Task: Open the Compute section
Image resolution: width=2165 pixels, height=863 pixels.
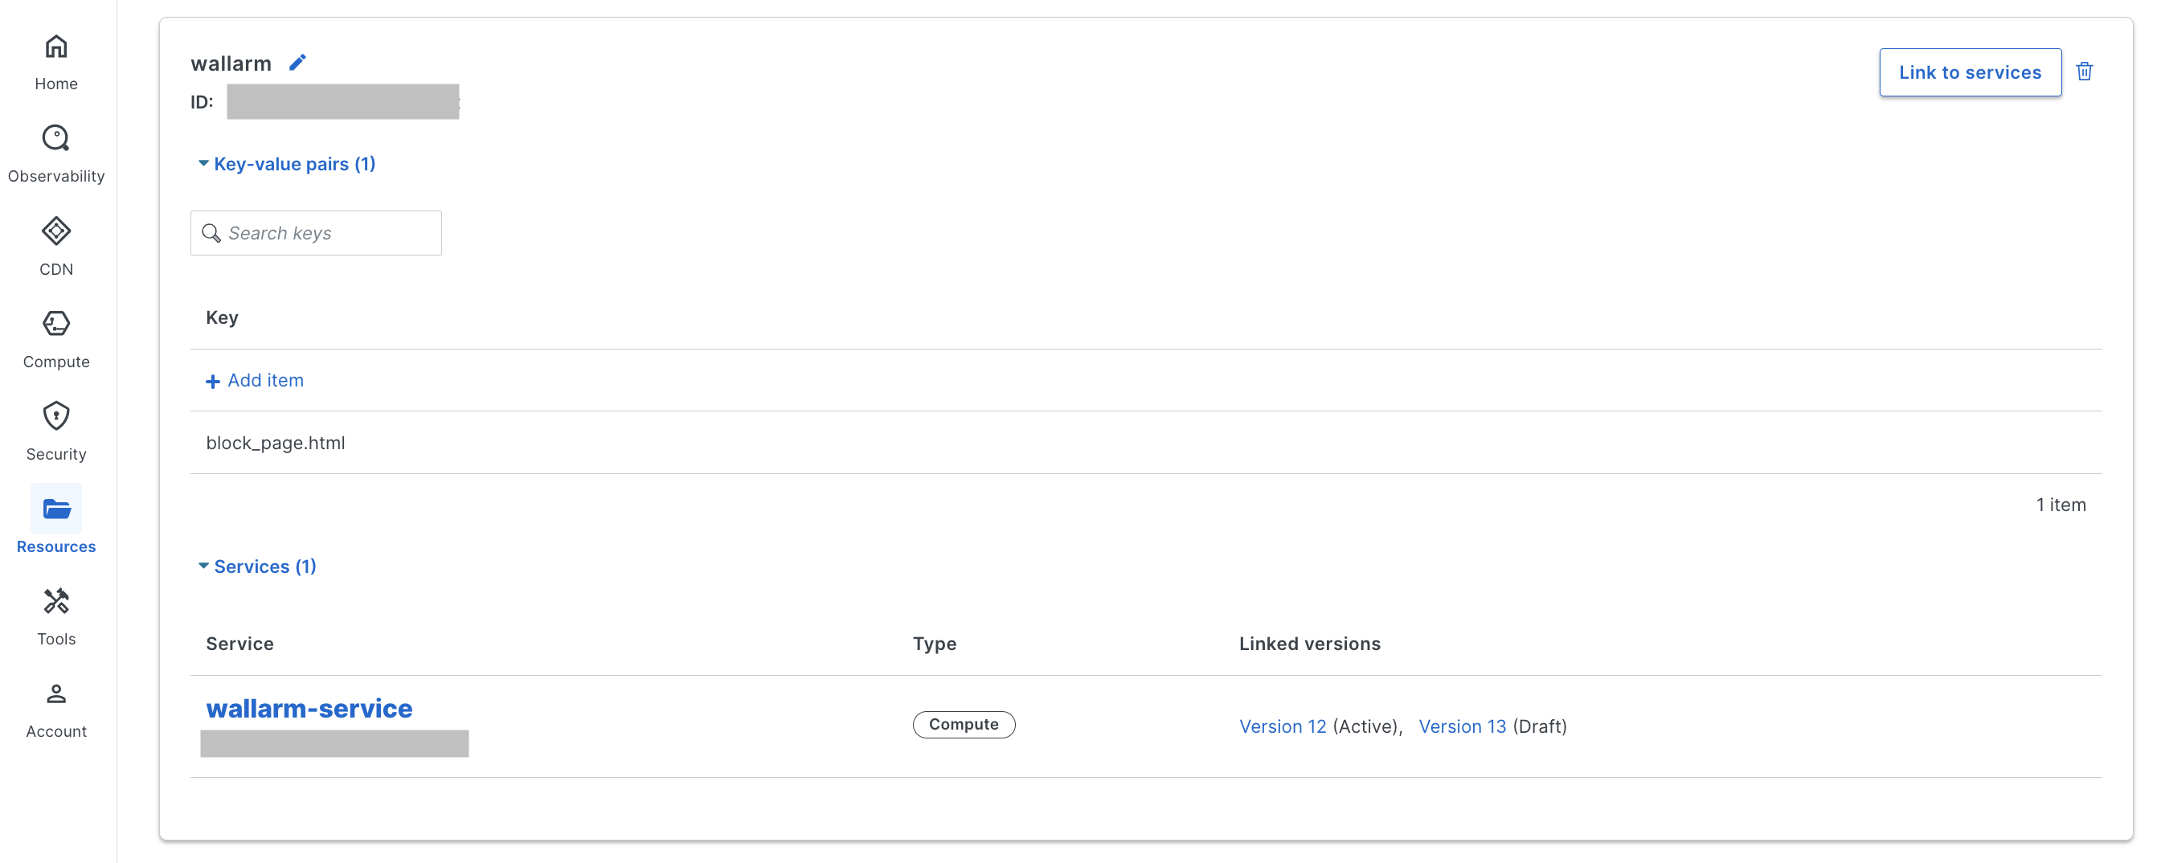Action: [56, 338]
